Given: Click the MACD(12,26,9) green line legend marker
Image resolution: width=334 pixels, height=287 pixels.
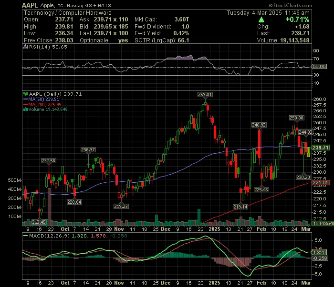Looking at the screenshot, I should click(x=26, y=236).
